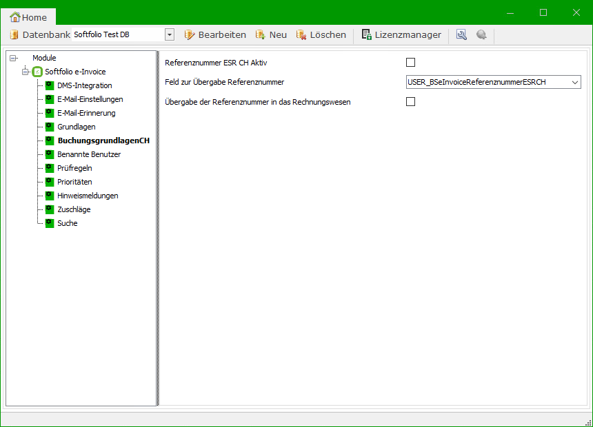Click the grey globe icon in toolbar
Image resolution: width=593 pixels, height=427 pixels.
coord(481,34)
